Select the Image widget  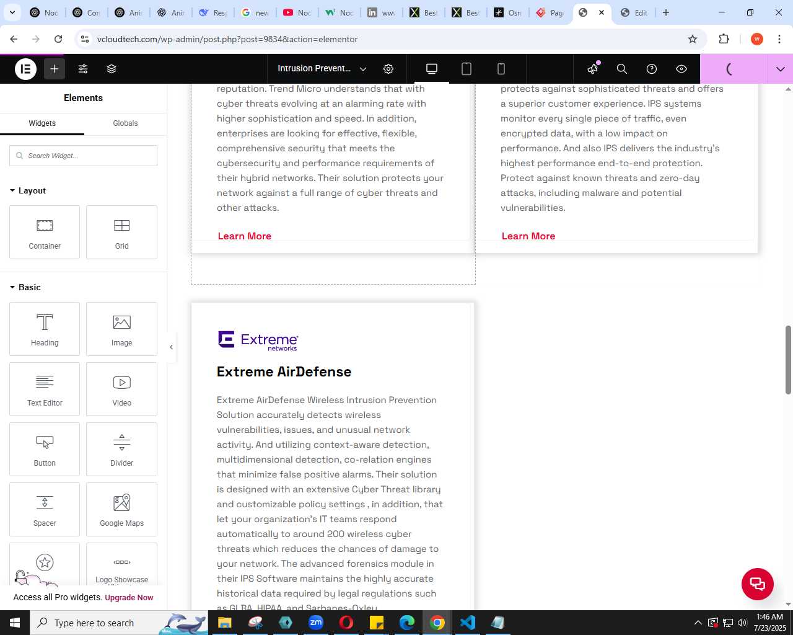[x=121, y=329]
